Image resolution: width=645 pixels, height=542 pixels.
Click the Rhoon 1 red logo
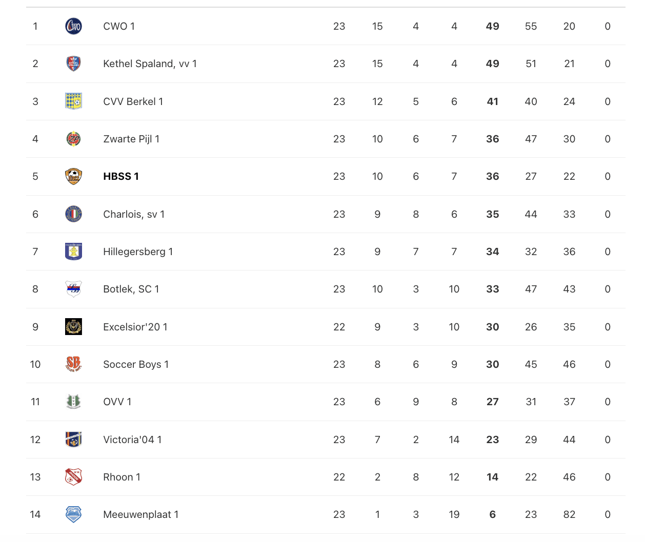pos(73,477)
